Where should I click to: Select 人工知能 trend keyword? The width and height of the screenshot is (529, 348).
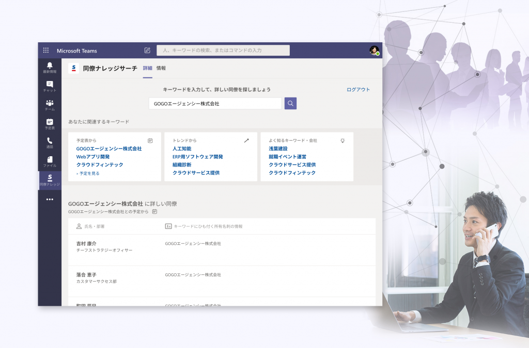(x=182, y=149)
